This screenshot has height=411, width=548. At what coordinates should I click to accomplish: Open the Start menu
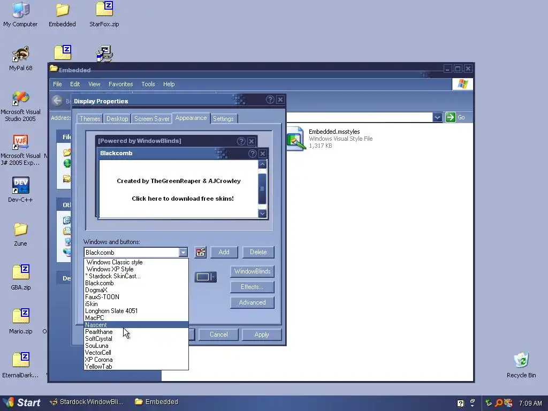click(21, 402)
